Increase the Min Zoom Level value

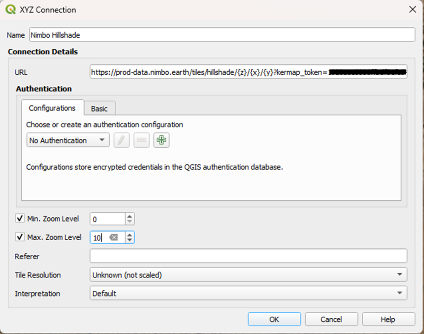(x=130, y=216)
